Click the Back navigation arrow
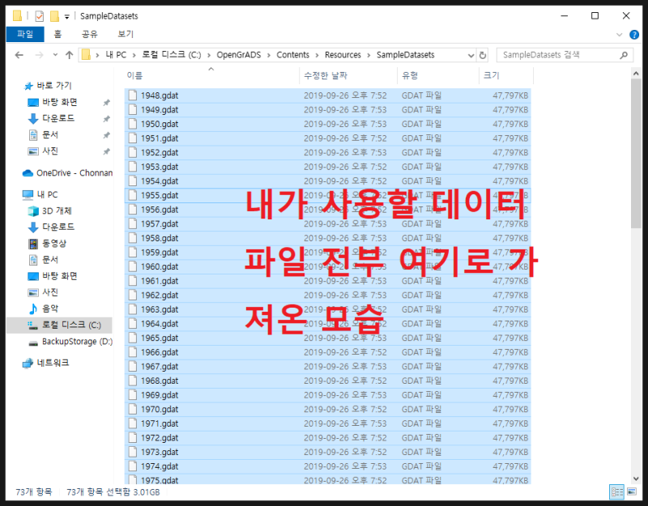 pos(19,54)
